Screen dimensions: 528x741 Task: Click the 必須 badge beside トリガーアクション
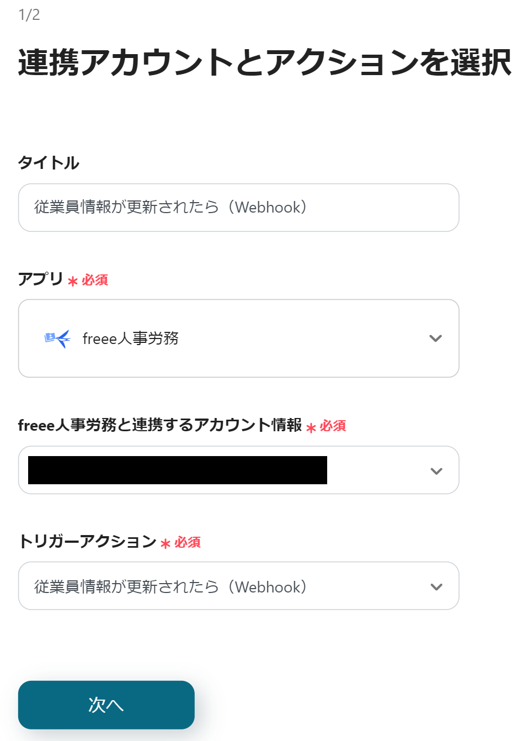(x=188, y=542)
